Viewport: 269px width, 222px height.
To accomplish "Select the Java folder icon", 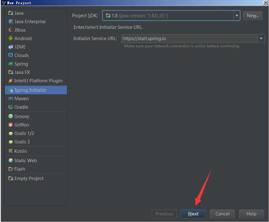I will tap(11, 13).
